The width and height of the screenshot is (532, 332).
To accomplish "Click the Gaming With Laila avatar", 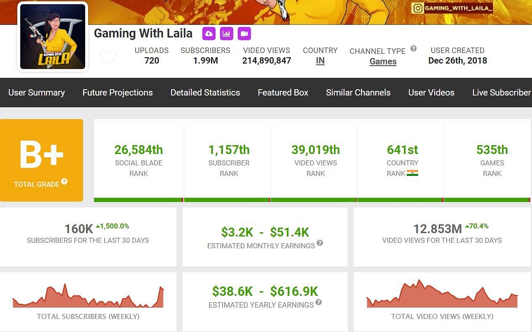I will click(53, 37).
